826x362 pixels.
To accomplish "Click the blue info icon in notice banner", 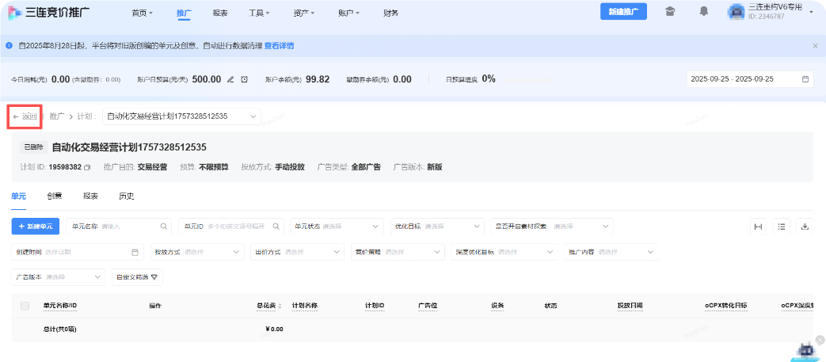I will 9,46.
